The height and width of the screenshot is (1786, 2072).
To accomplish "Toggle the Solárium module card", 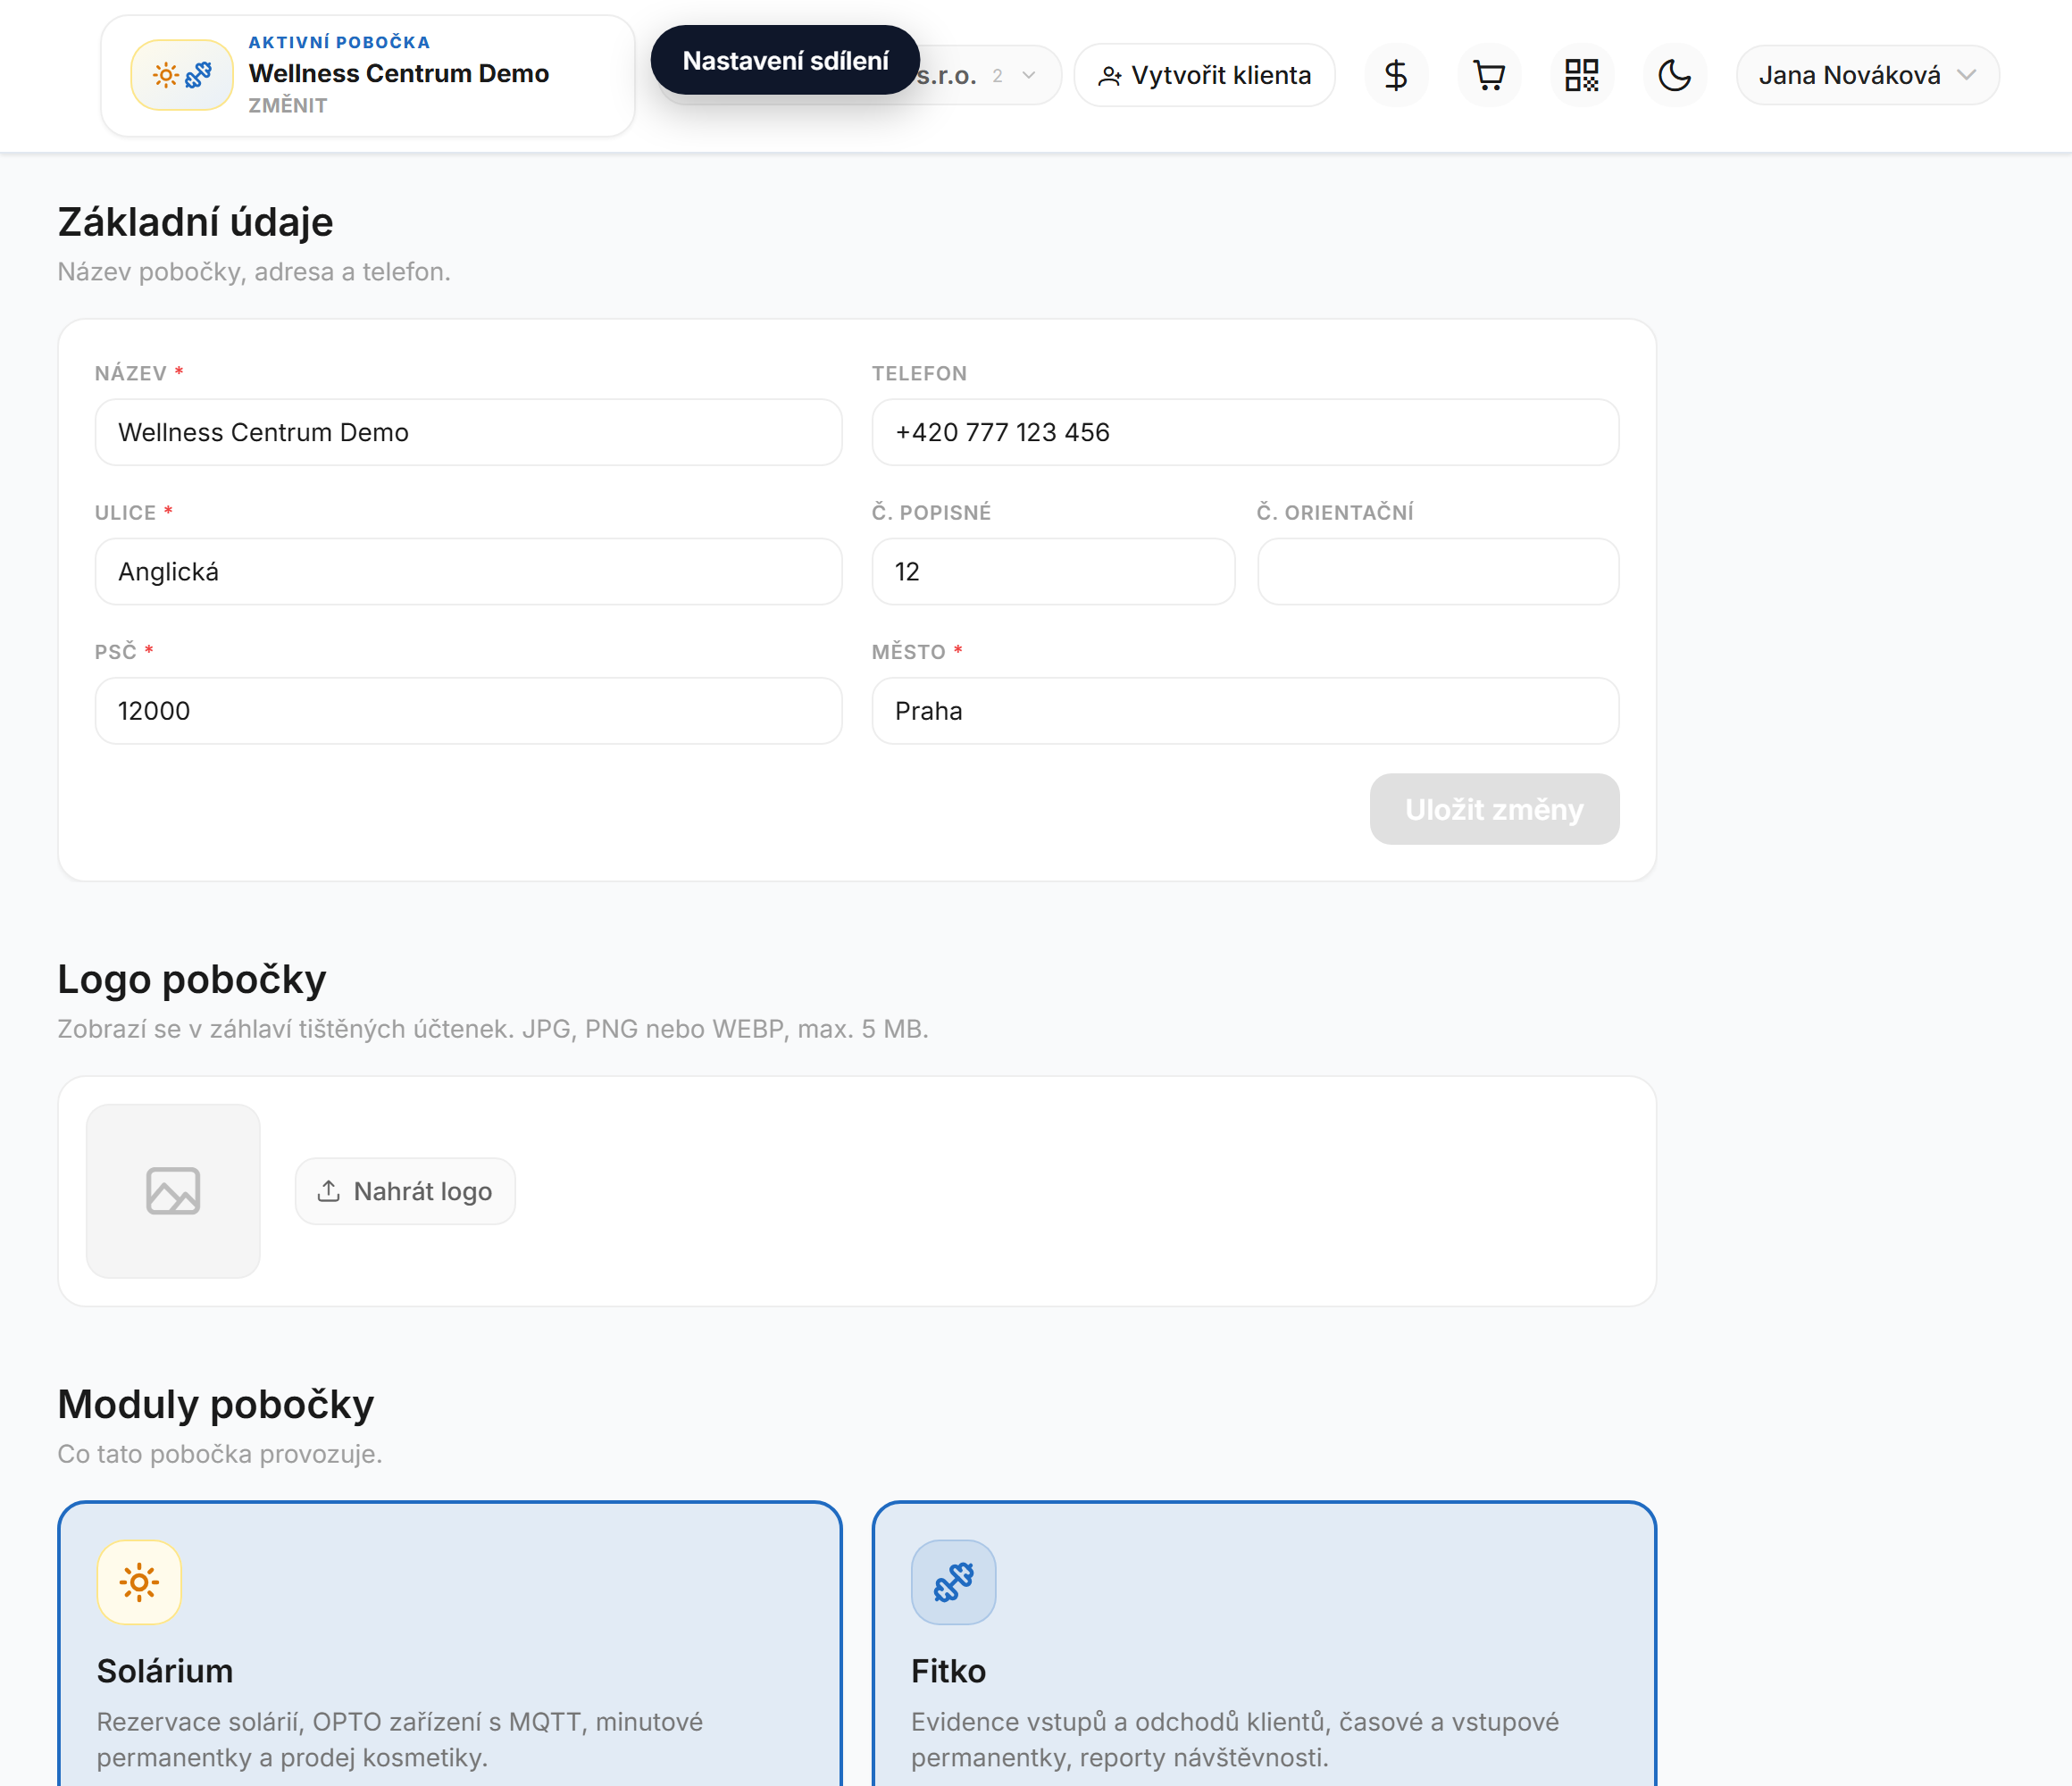I will coord(450,1644).
